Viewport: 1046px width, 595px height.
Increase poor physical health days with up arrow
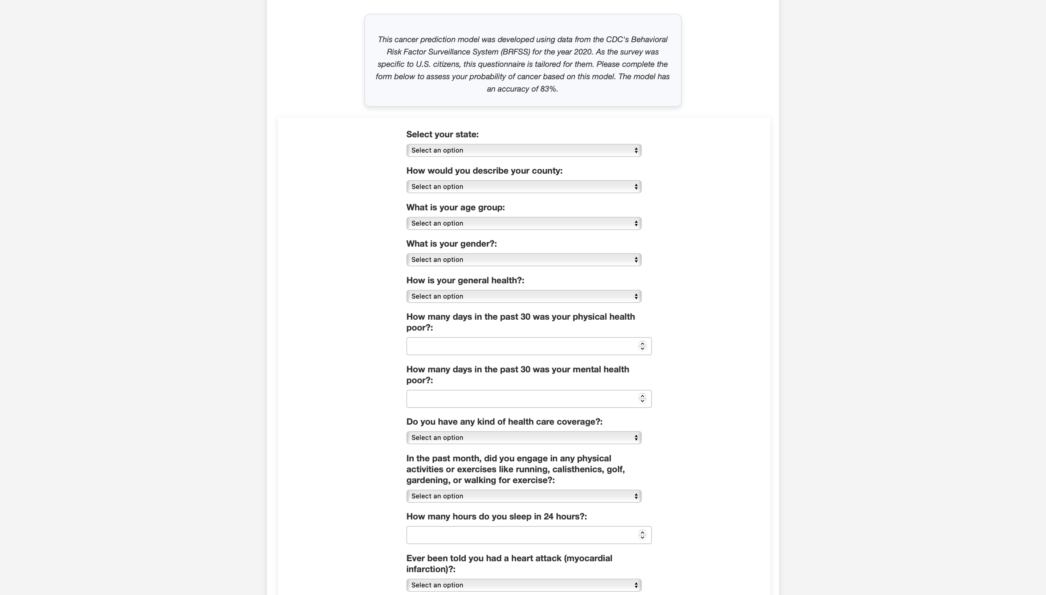(x=642, y=344)
